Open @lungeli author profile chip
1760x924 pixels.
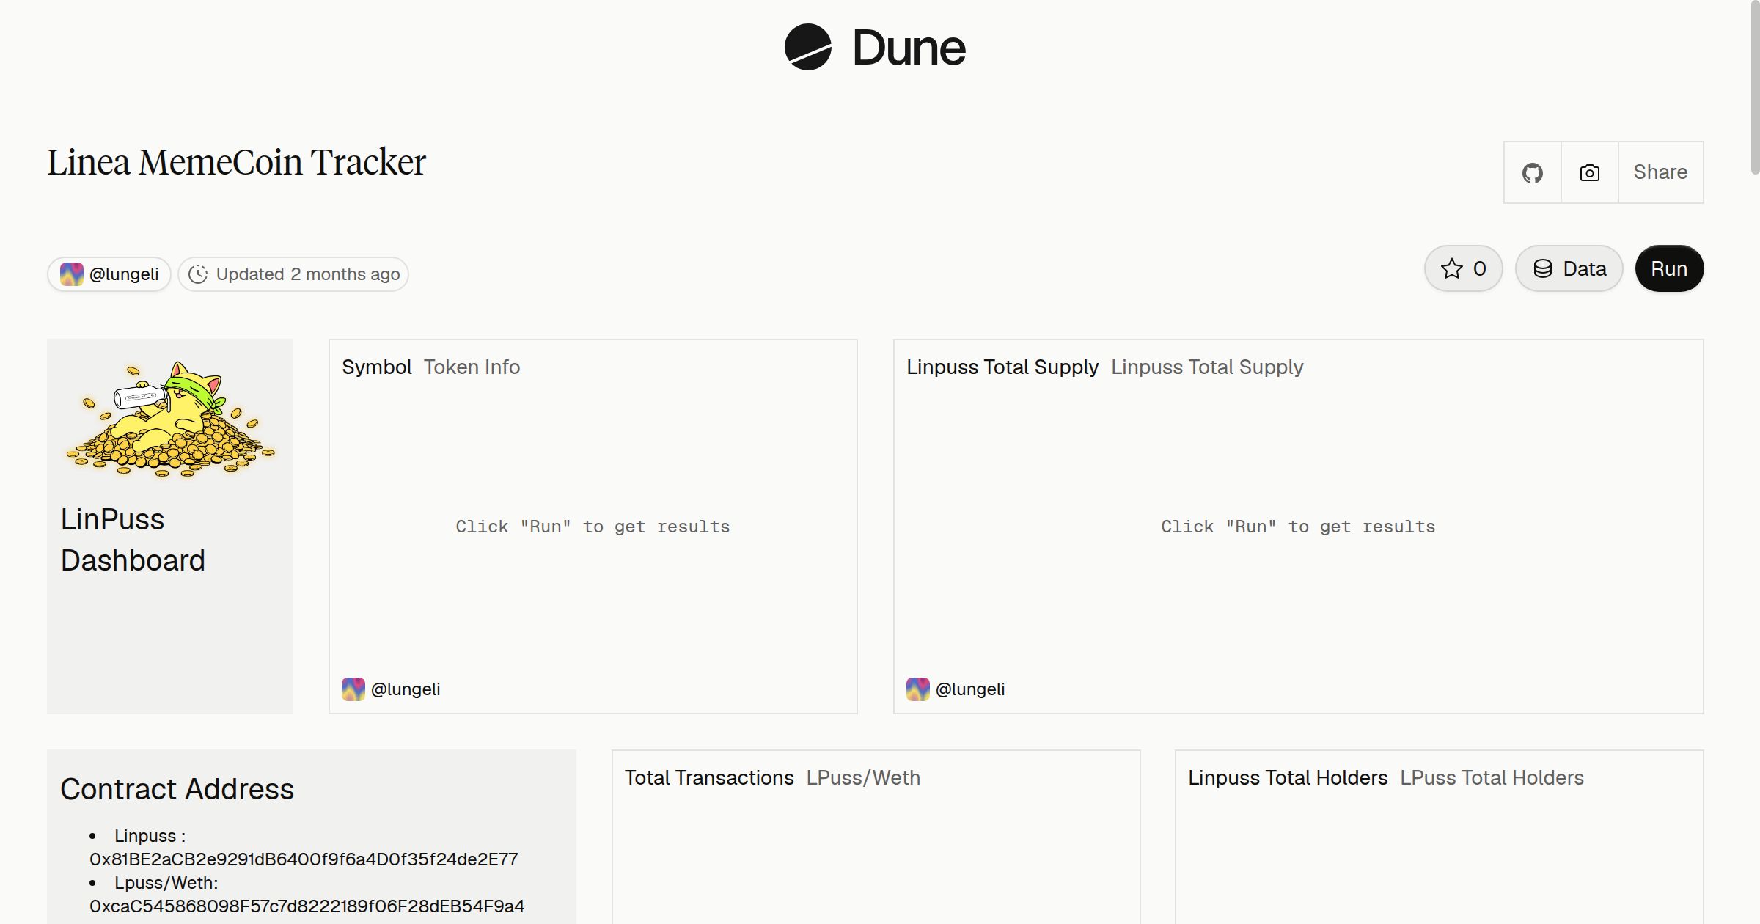tap(109, 274)
